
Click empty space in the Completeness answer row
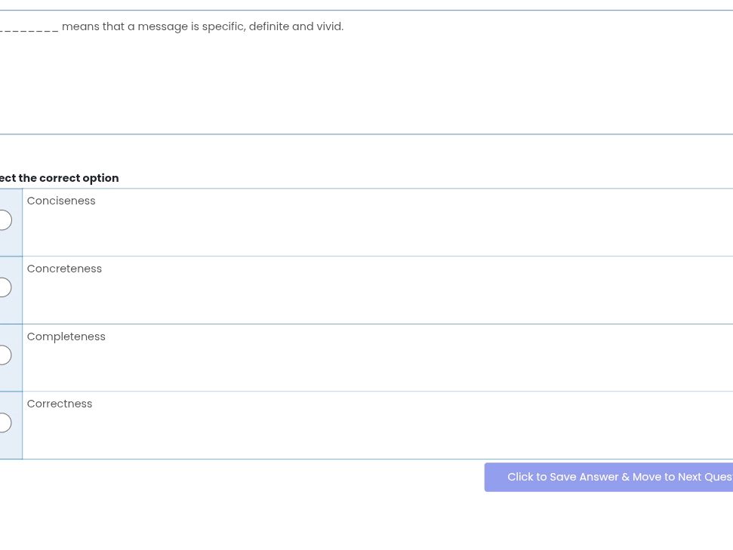(377, 362)
